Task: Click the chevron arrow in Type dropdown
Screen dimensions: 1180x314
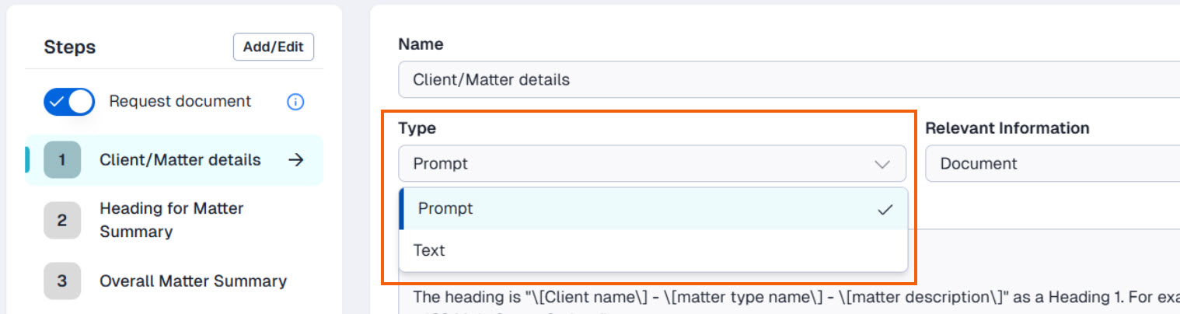Action: click(x=882, y=164)
